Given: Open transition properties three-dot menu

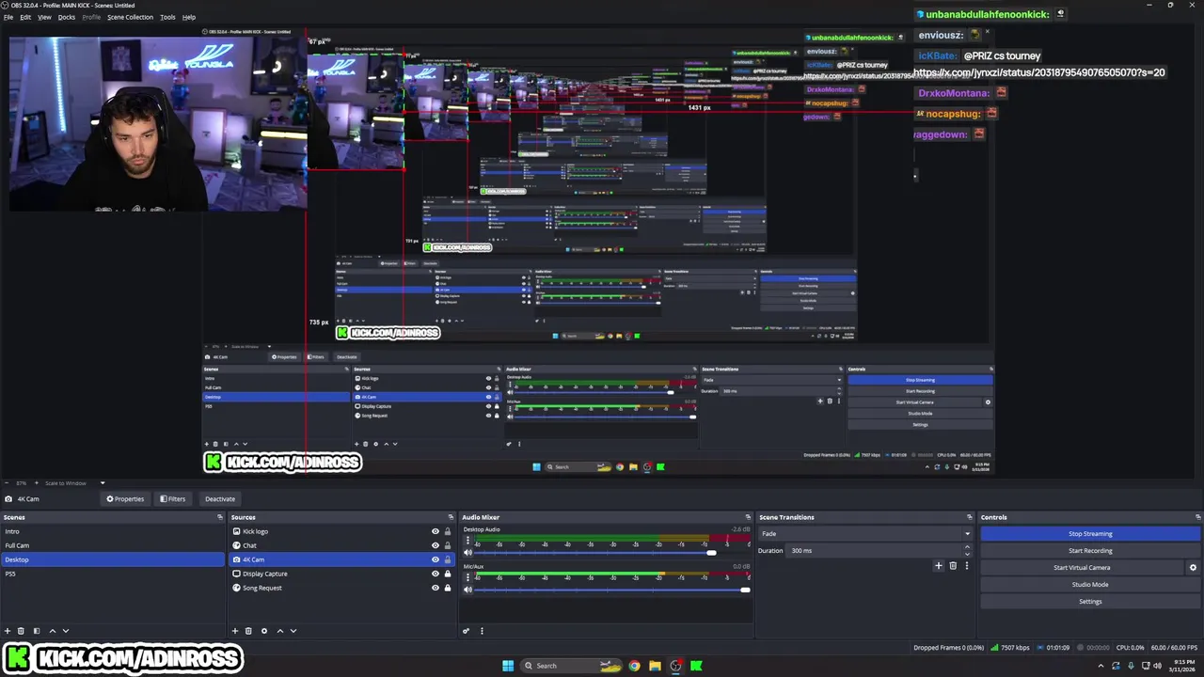Looking at the screenshot, I should point(966,566).
